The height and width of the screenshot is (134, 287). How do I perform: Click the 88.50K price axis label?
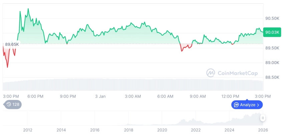(272, 77)
